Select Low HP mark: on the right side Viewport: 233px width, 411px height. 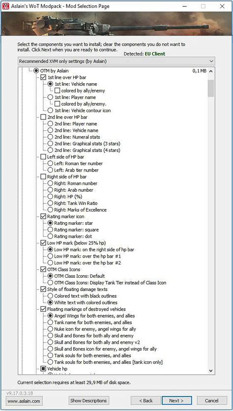(50, 250)
